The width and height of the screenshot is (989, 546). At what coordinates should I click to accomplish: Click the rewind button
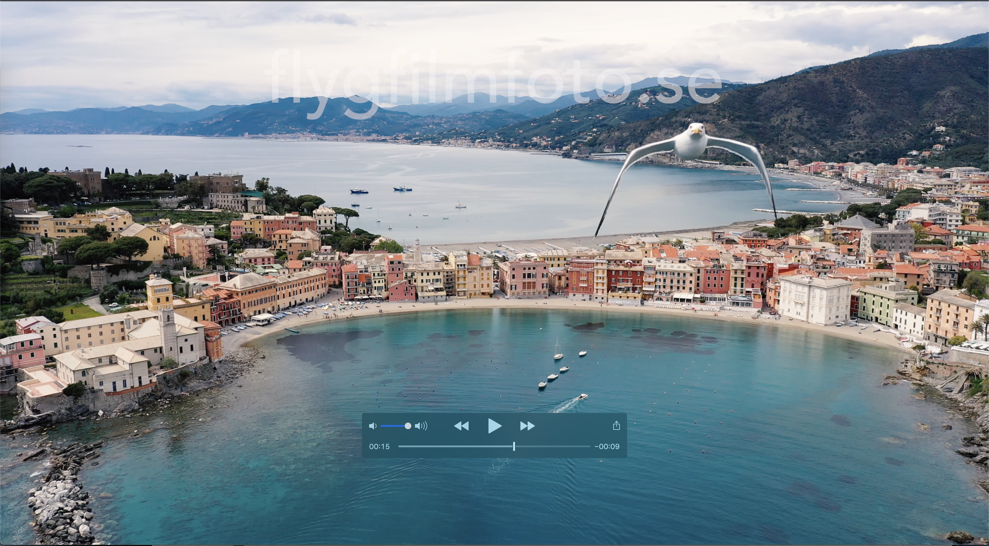point(461,426)
